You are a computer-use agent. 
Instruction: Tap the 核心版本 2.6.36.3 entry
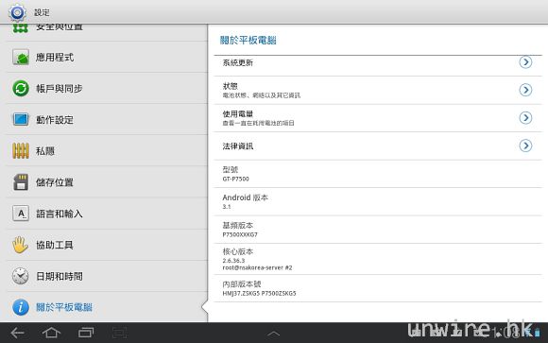pos(378,259)
